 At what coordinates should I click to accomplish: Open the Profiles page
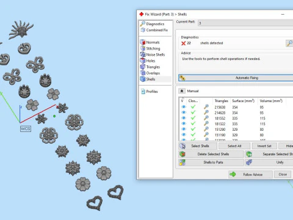152,92
